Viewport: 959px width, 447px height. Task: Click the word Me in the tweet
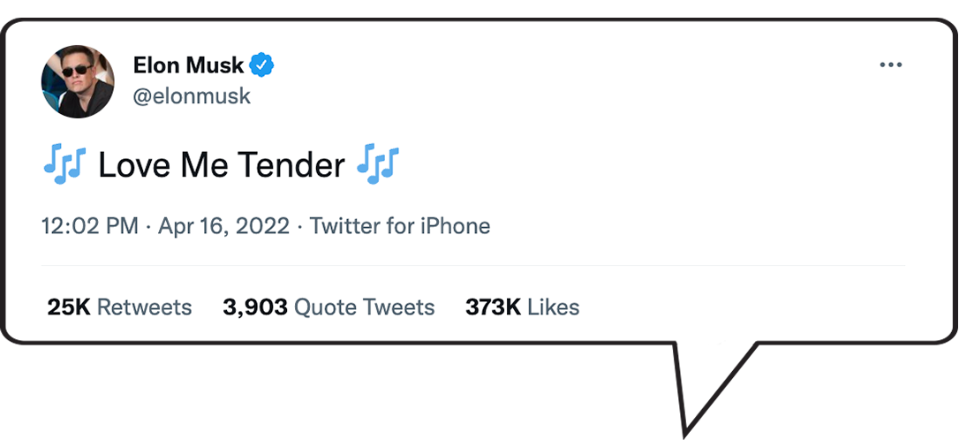(200, 165)
